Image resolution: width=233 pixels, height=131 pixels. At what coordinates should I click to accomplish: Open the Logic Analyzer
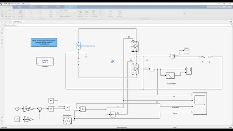click(120, 13)
